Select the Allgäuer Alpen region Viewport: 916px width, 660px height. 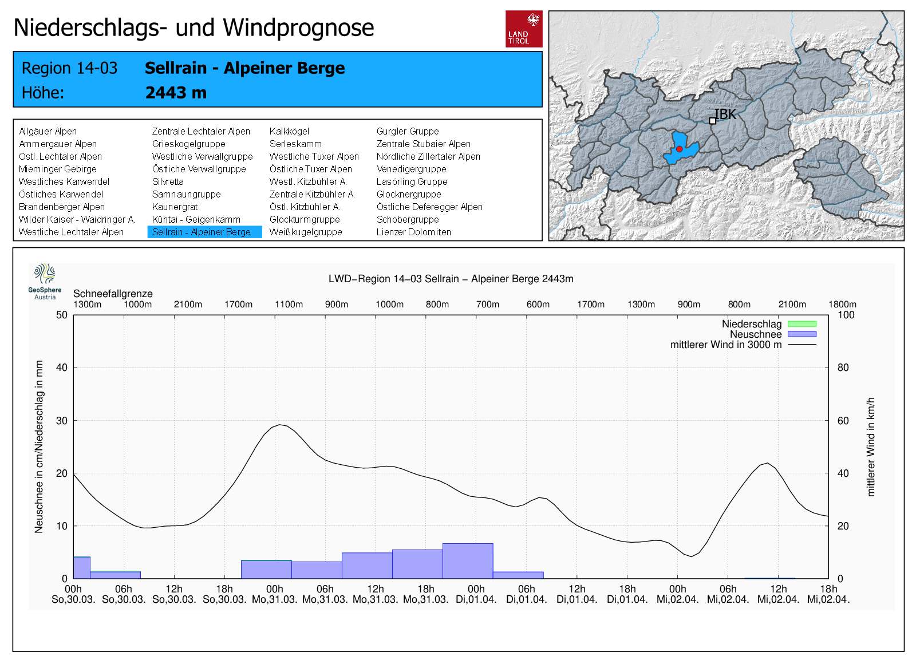coord(48,131)
